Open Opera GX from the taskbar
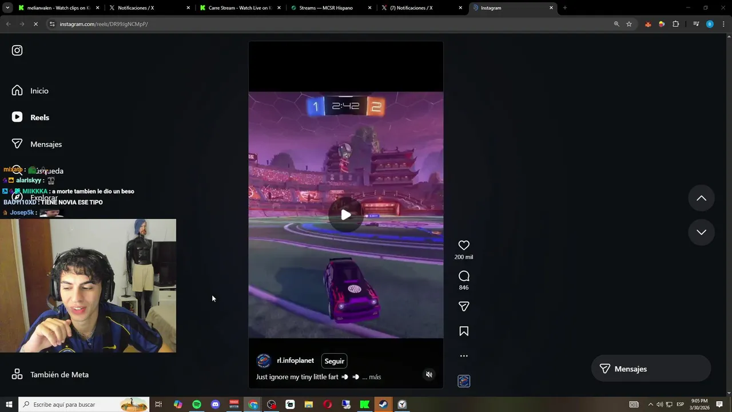 (328, 405)
